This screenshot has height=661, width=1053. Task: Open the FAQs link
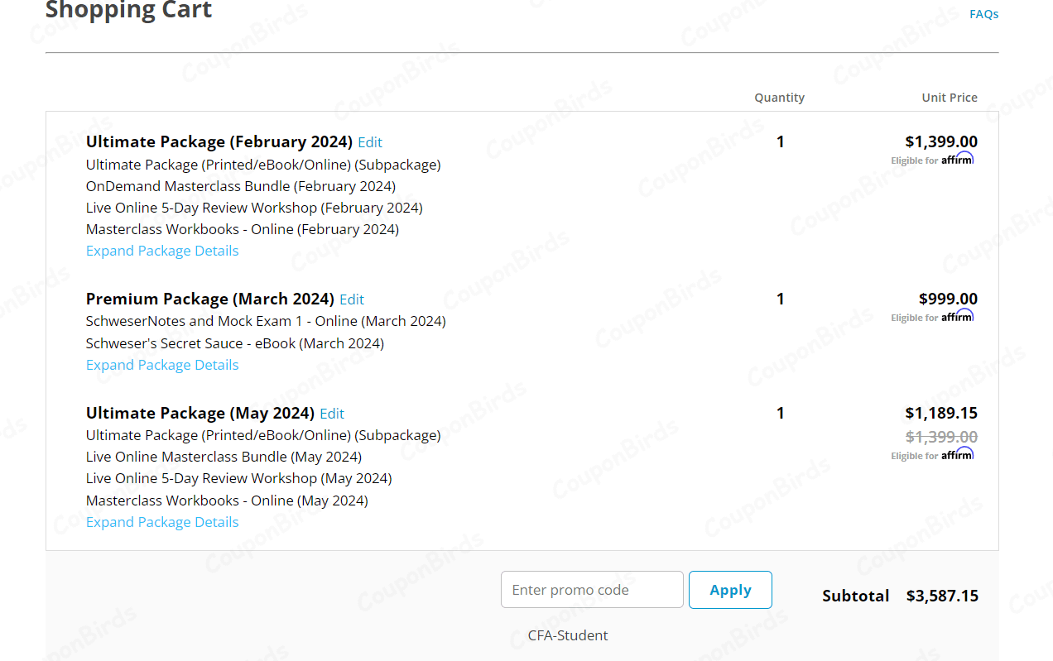[983, 14]
